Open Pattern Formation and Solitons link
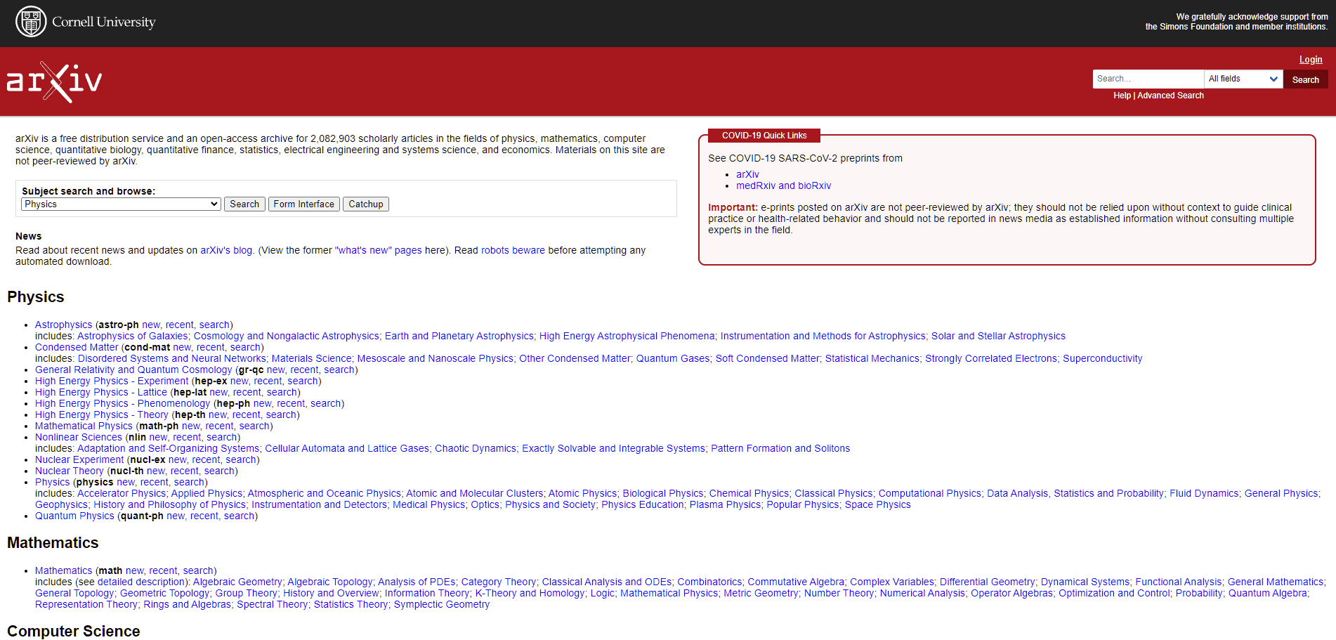 [x=780, y=448]
